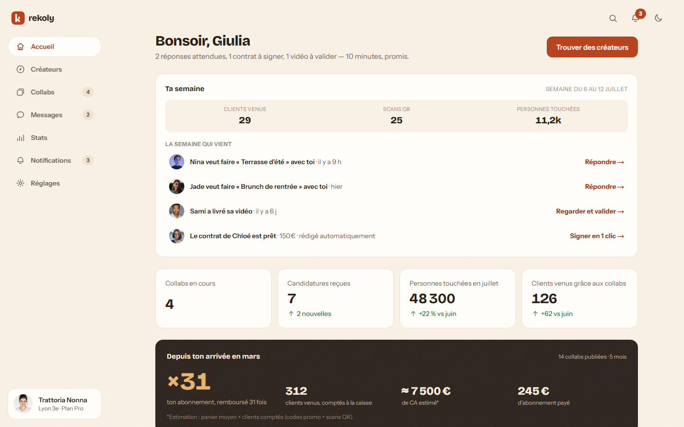Open the Stats page
The width and height of the screenshot is (684, 427).
55,138
